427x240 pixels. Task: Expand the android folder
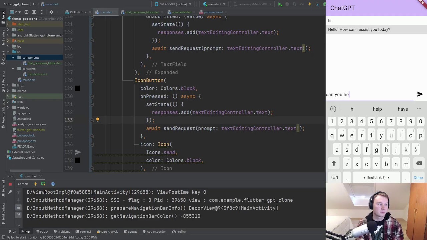8,35
